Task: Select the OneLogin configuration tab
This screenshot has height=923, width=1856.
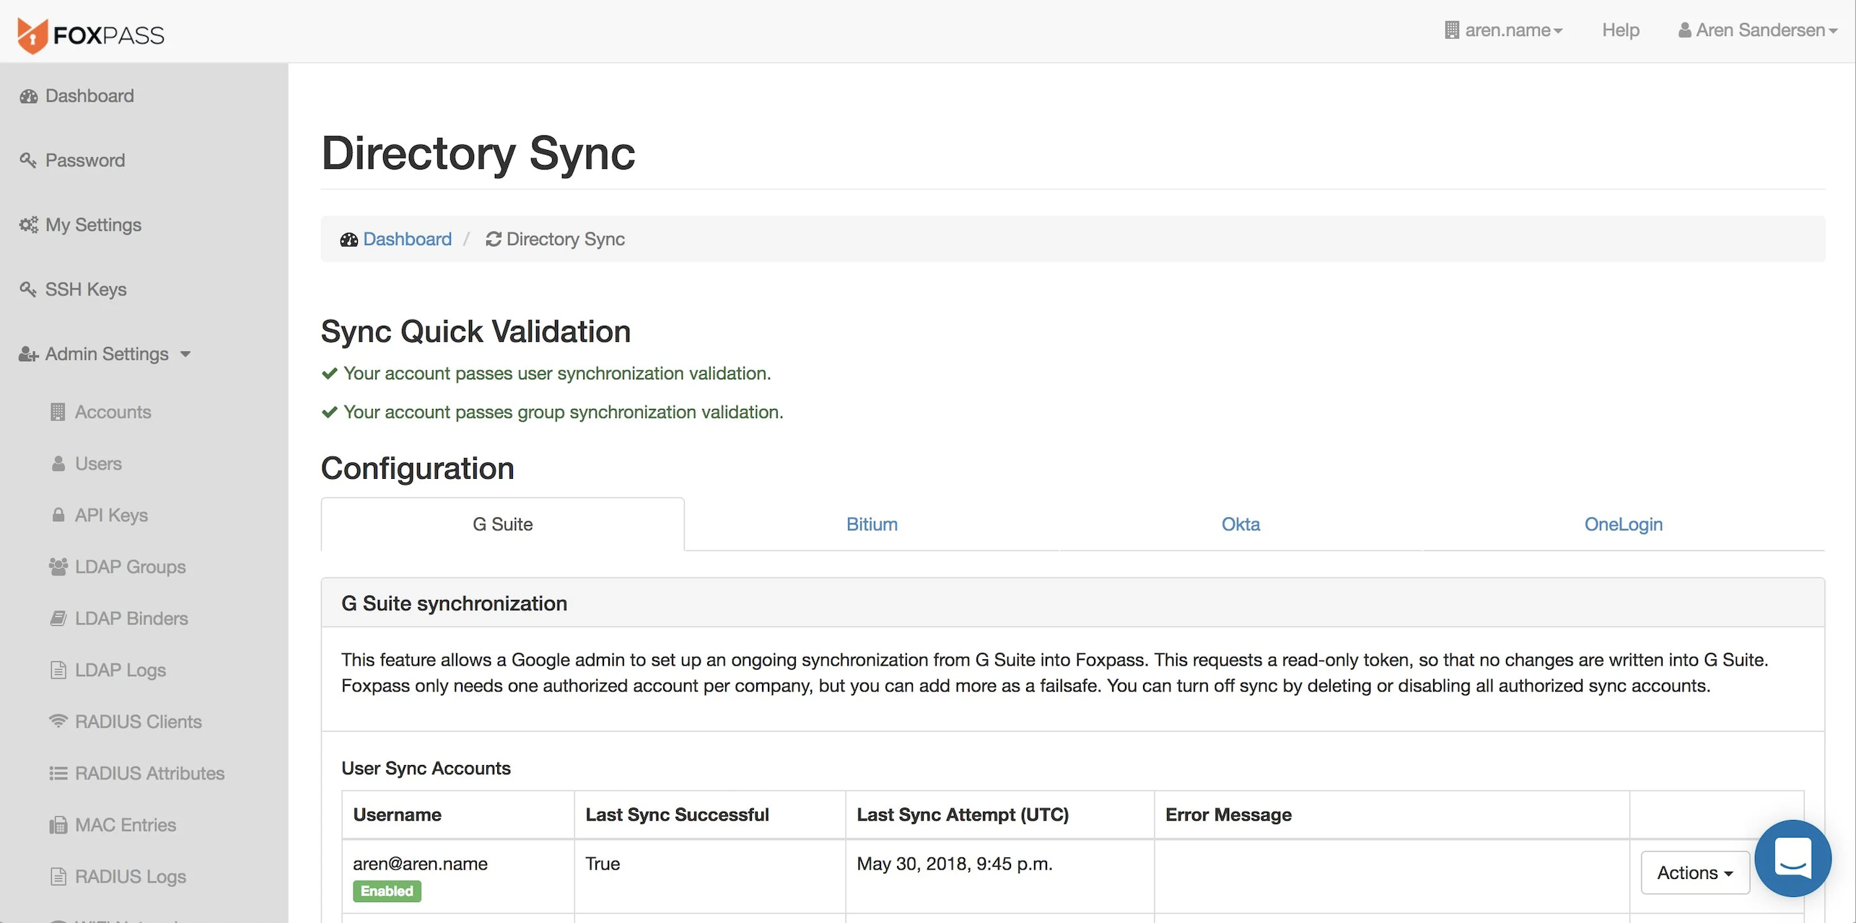Action: pyautogui.click(x=1622, y=524)
